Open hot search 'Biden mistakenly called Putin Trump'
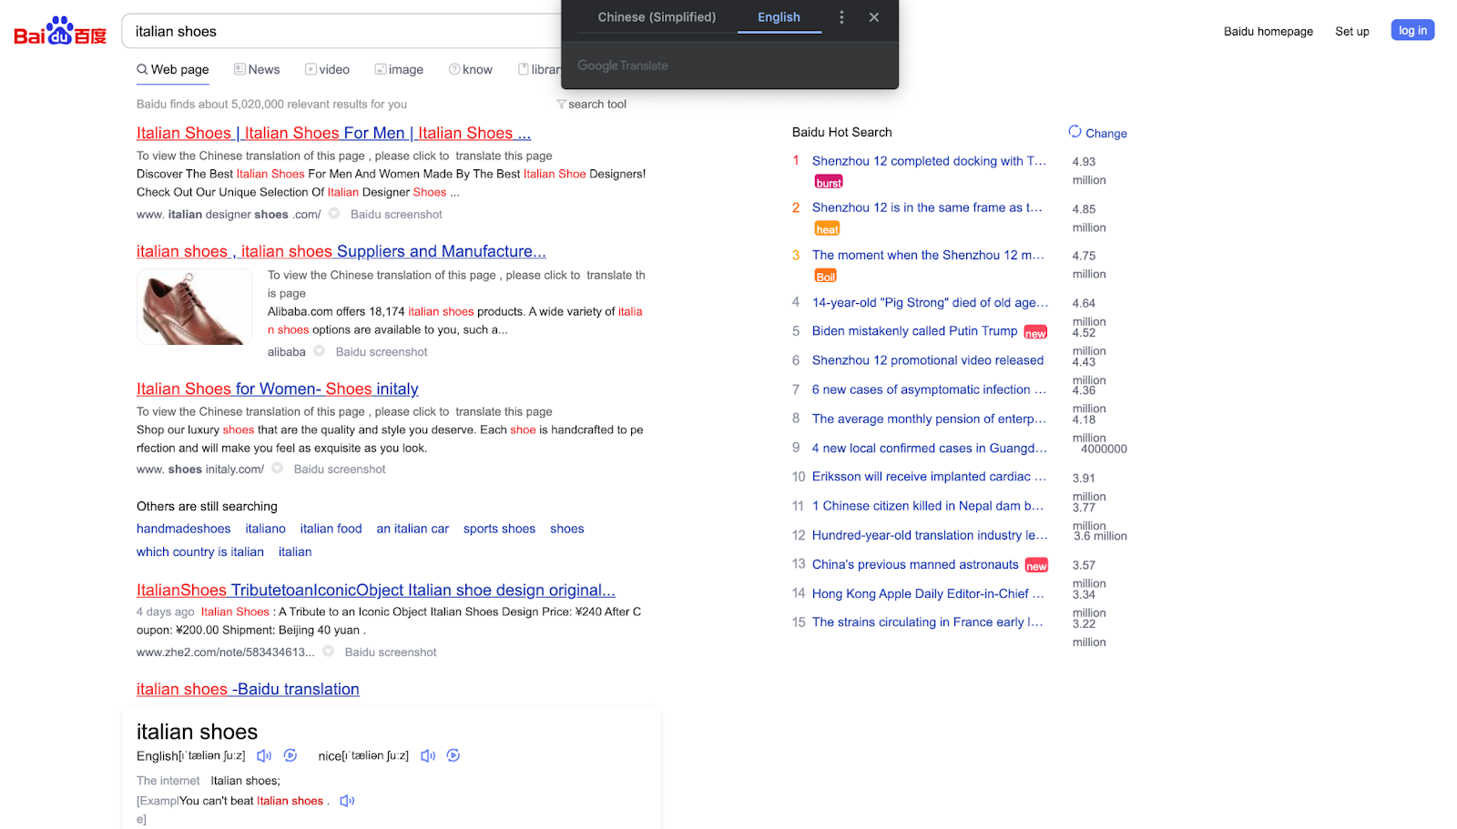 (x=914, y=331)
